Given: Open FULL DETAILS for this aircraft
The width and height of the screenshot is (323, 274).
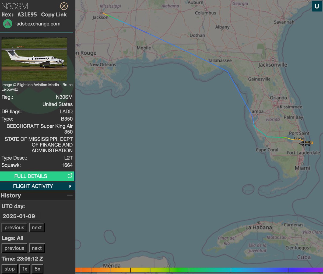Looking at the screenshot, I should 37,176.
